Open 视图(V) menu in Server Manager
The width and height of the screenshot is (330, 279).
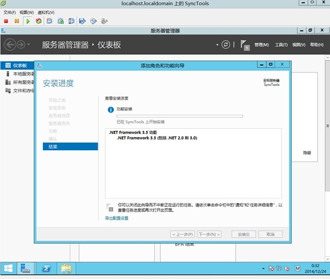(298, 45)
